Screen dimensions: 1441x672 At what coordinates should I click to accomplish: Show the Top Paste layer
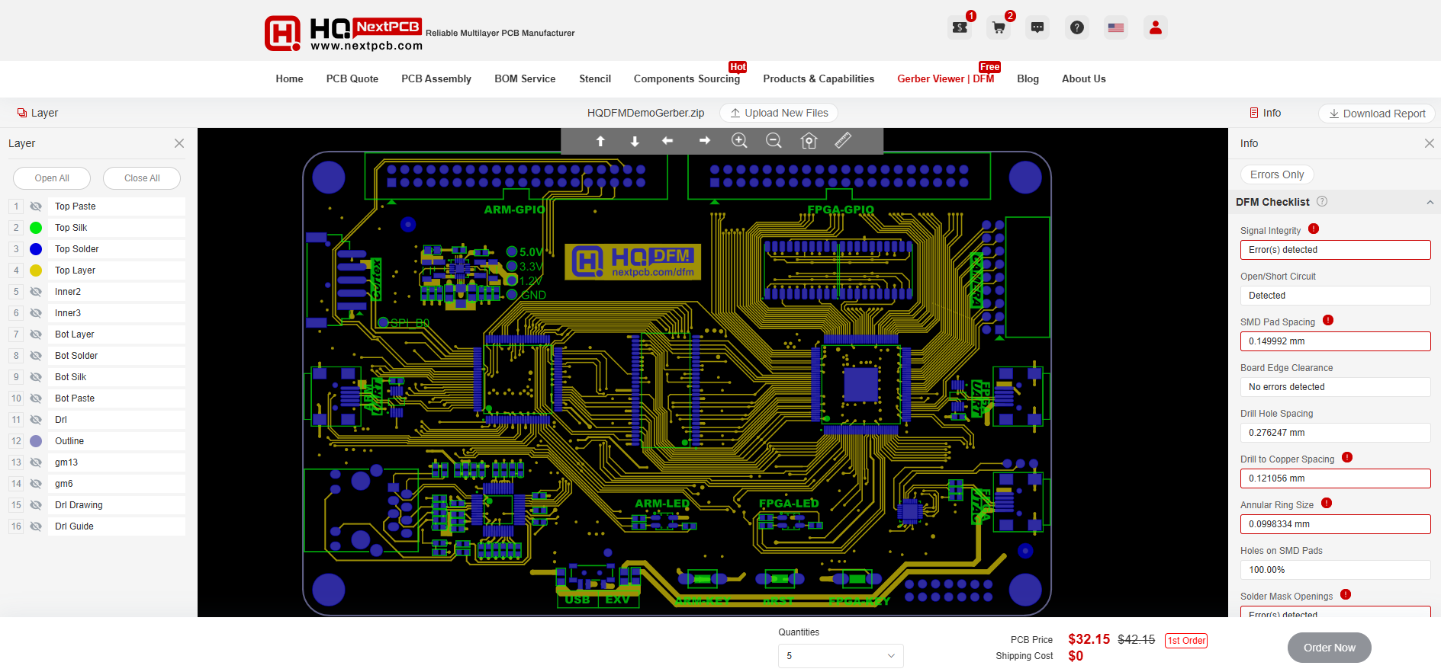(x=36, y=206)
